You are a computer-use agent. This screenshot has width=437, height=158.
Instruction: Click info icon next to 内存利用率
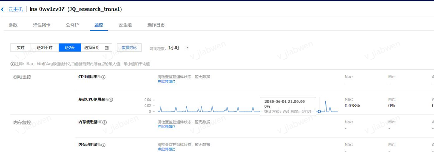103,145
